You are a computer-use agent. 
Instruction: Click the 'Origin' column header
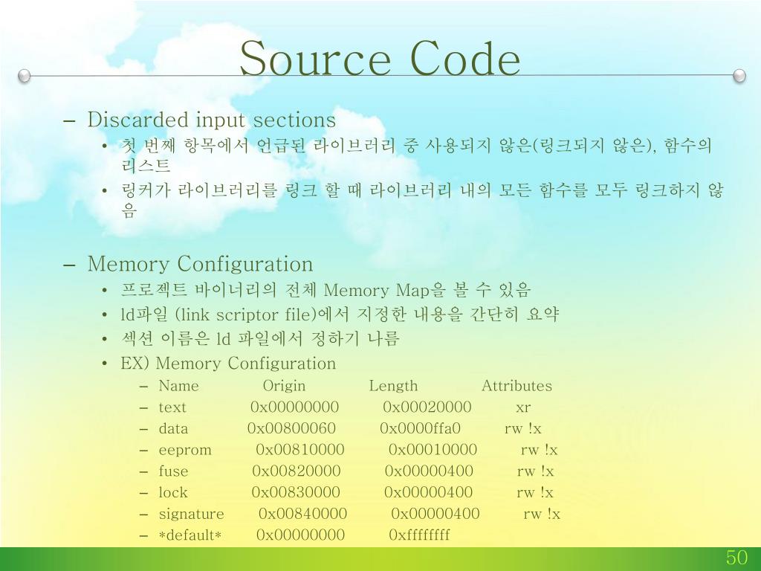pyautogui.click(x=284, y=386)
